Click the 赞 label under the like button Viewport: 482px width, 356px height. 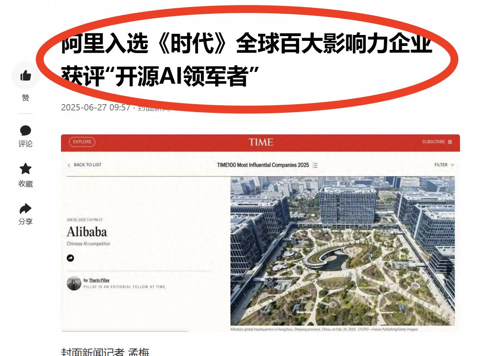click(26, 98)
